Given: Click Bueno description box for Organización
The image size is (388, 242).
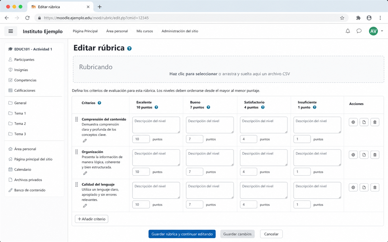Looking at the screenshot, I should (210, 158).
